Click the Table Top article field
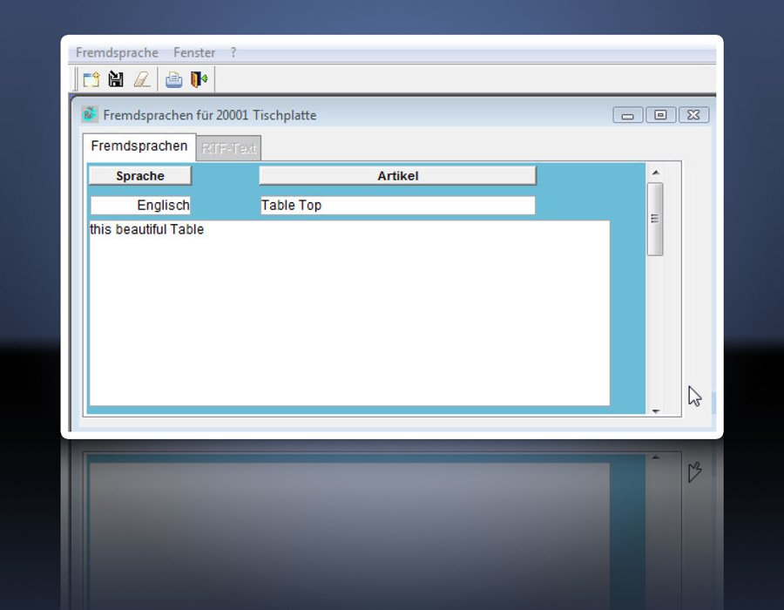Viewport: 784px width, 610px height. pos(397,205)
